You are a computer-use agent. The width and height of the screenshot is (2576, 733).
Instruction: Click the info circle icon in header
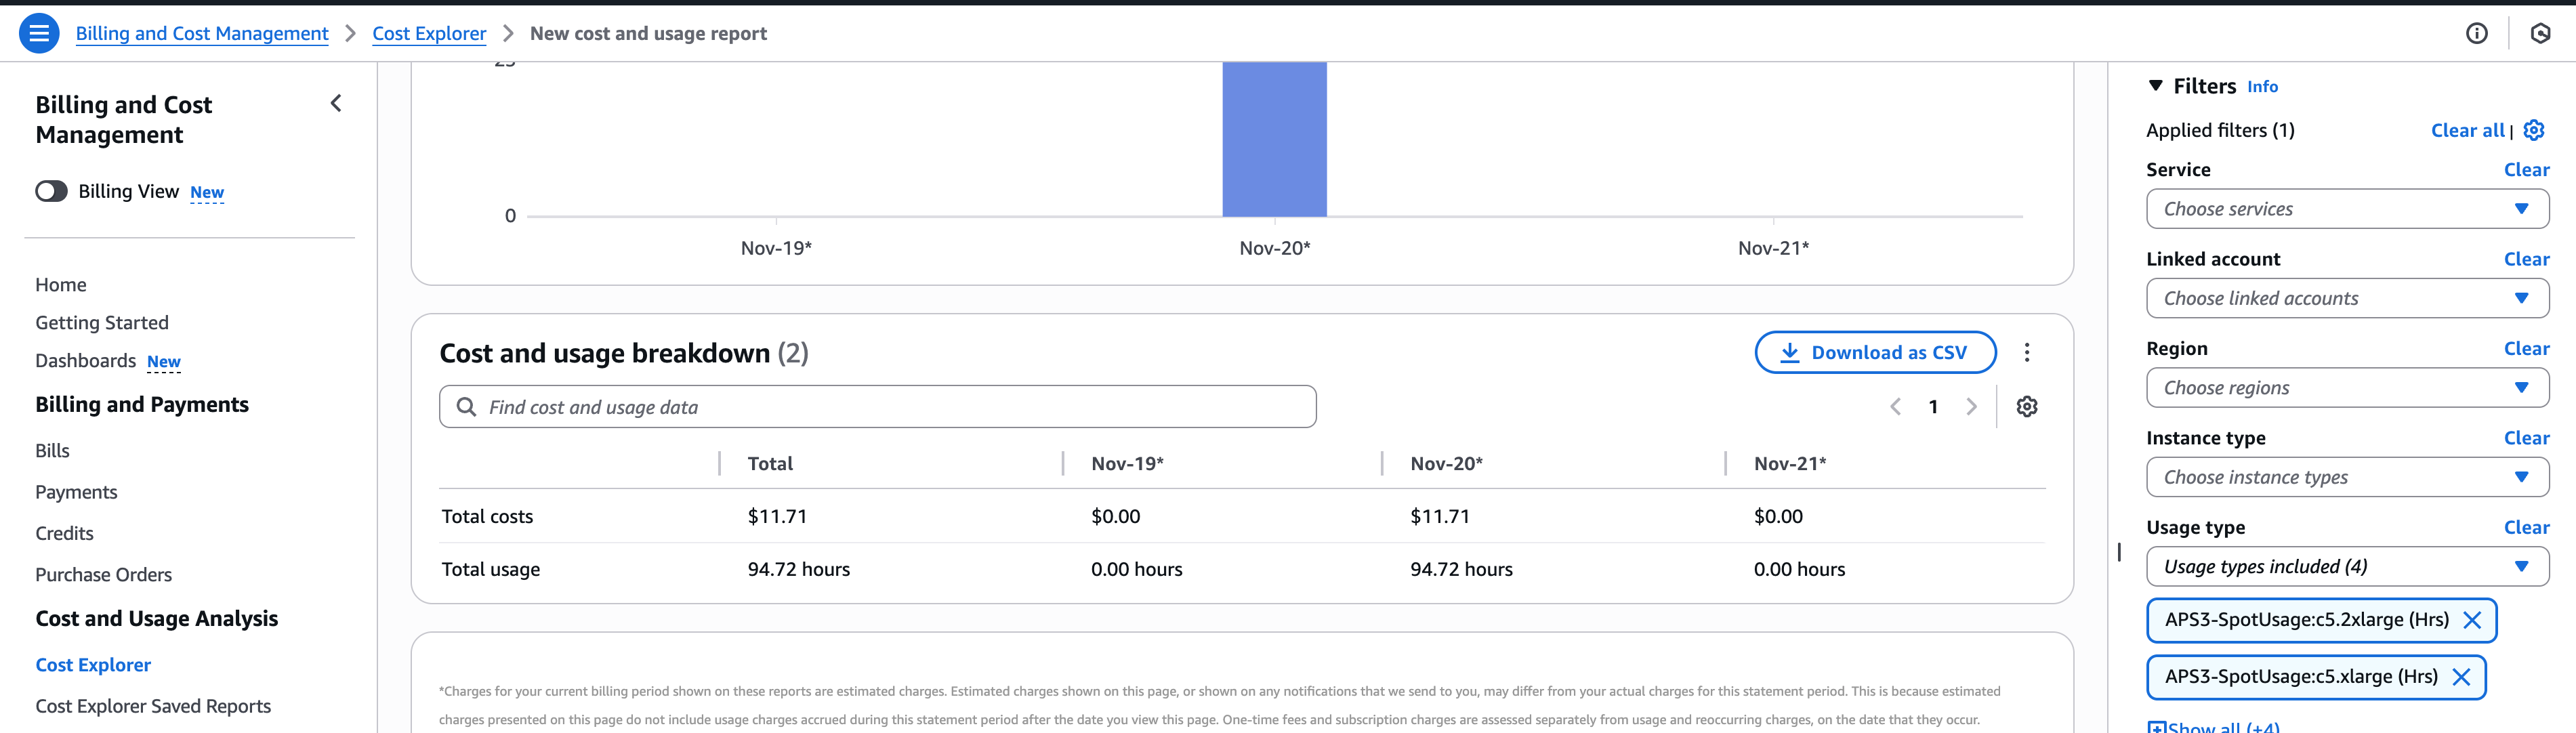click(x=2476, y=33)
